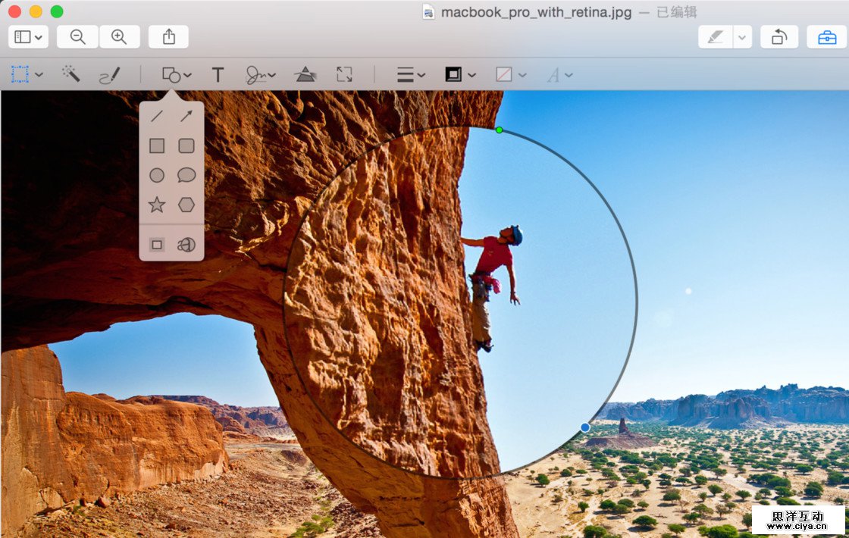This screenshot has height=538, width=849.
Task: Click the Adjust Color prism icon
Action: 305,74
